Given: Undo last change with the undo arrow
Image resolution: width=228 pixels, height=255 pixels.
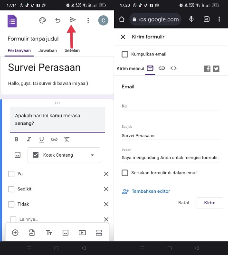Looking at the screenshot, I should [58, 20].
